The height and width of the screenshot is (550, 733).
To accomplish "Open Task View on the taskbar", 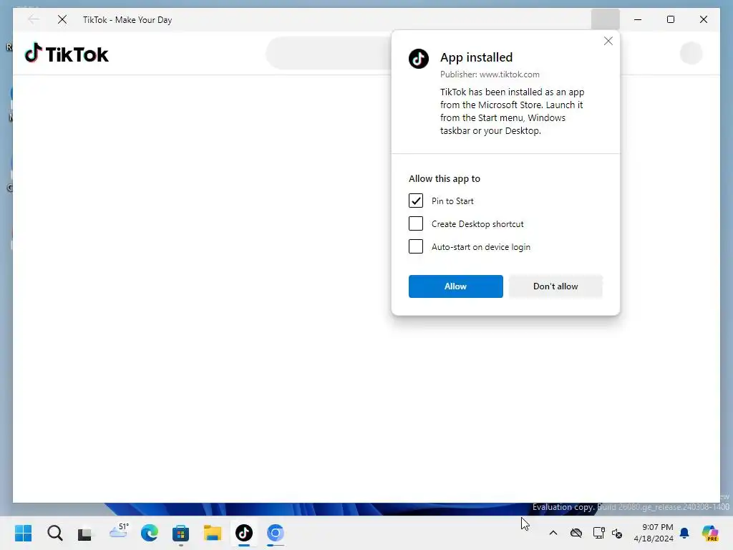I will 85,533.
